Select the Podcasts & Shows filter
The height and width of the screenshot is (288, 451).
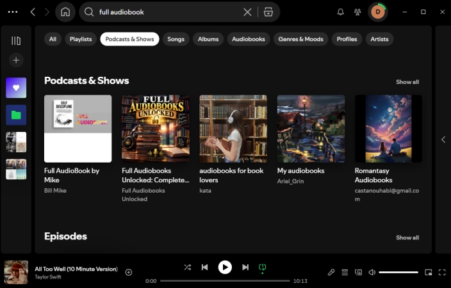pyautogui.click(x=129, y=39)
